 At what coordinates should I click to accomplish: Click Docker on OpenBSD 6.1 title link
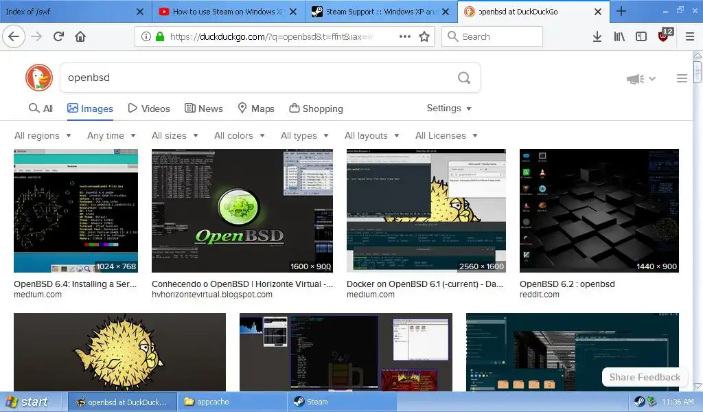pos(425,284)
